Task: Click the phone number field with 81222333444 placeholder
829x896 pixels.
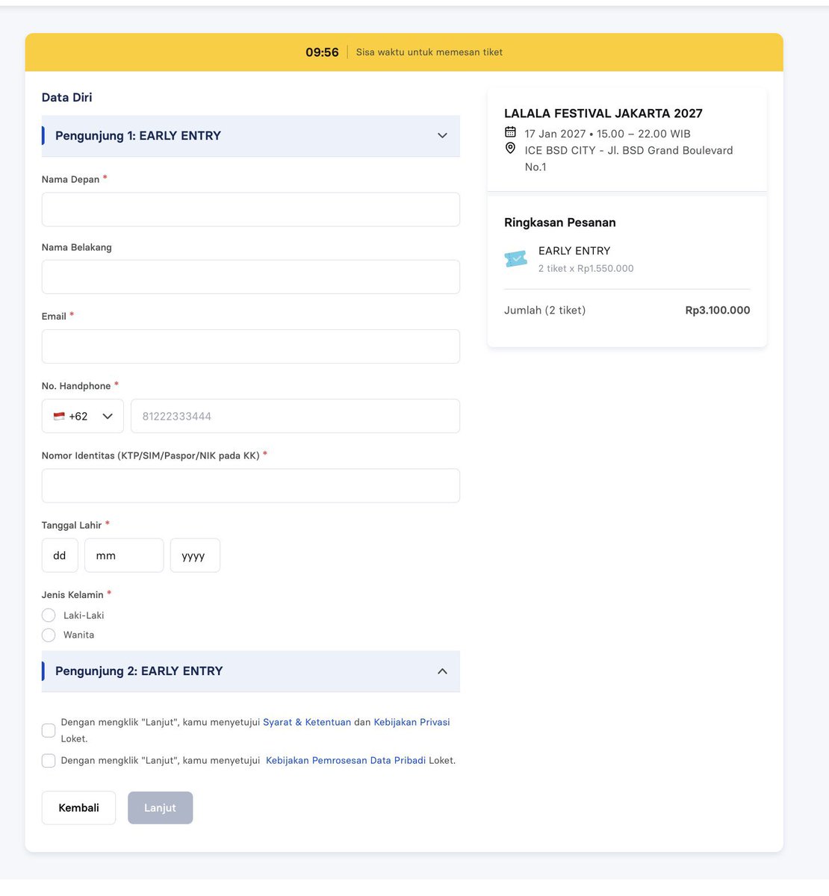Action: point(295,416)
